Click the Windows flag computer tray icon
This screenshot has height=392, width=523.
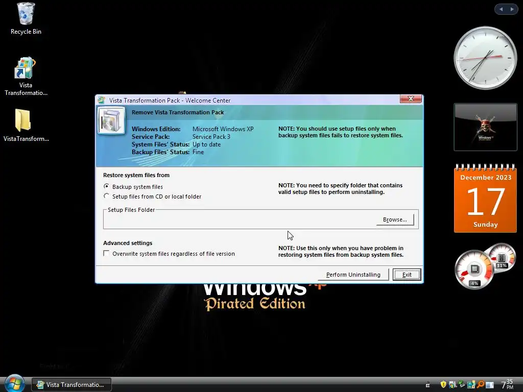pos(453,385)
